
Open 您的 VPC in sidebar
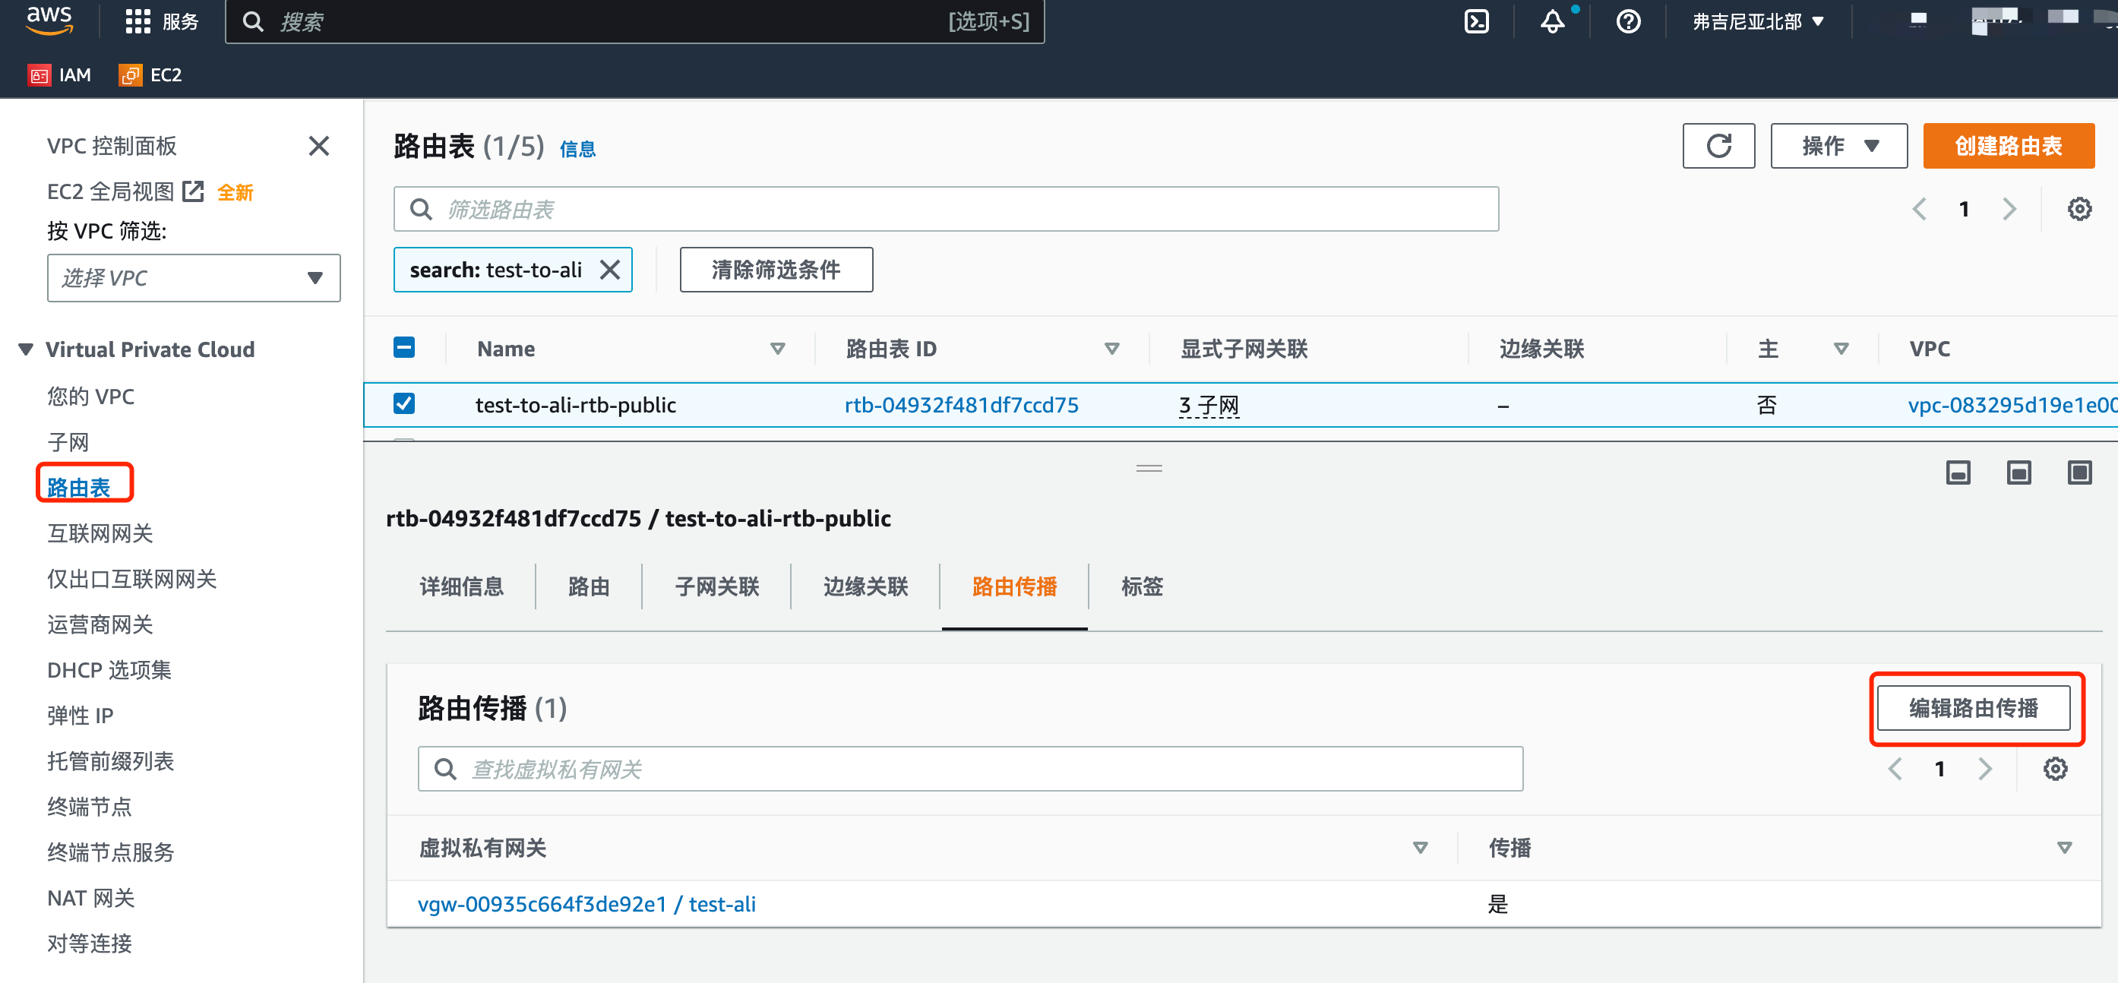[x=90, y=397]
